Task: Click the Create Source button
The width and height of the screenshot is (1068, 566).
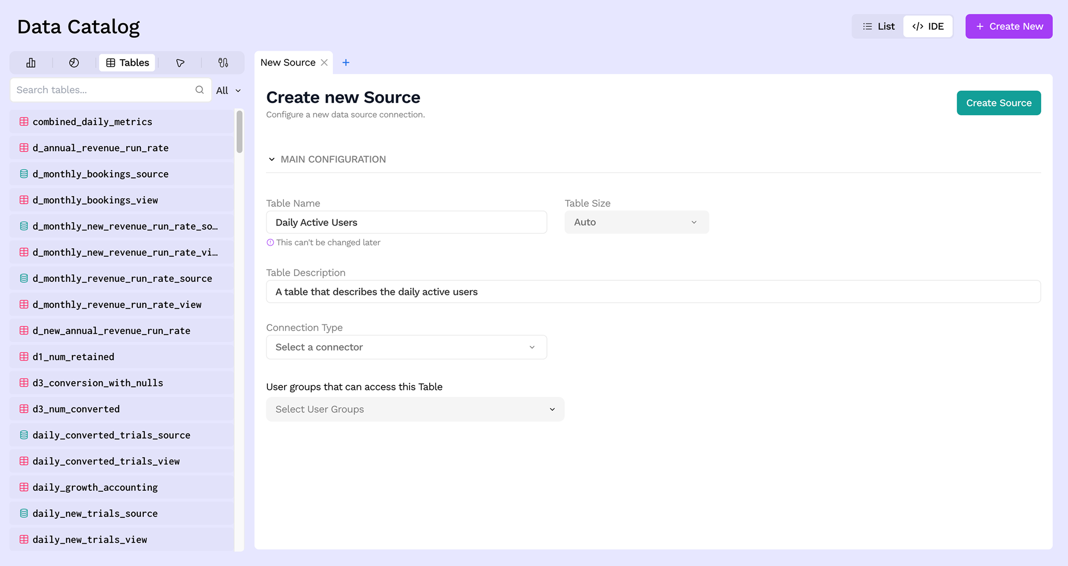Action: click(x=998, y=103)
